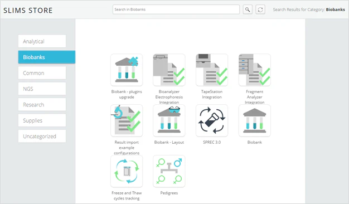The width and height of the screenshot is (349, 204).
Task: Click the SLIMS STORE title
Action: coord(28,10)
